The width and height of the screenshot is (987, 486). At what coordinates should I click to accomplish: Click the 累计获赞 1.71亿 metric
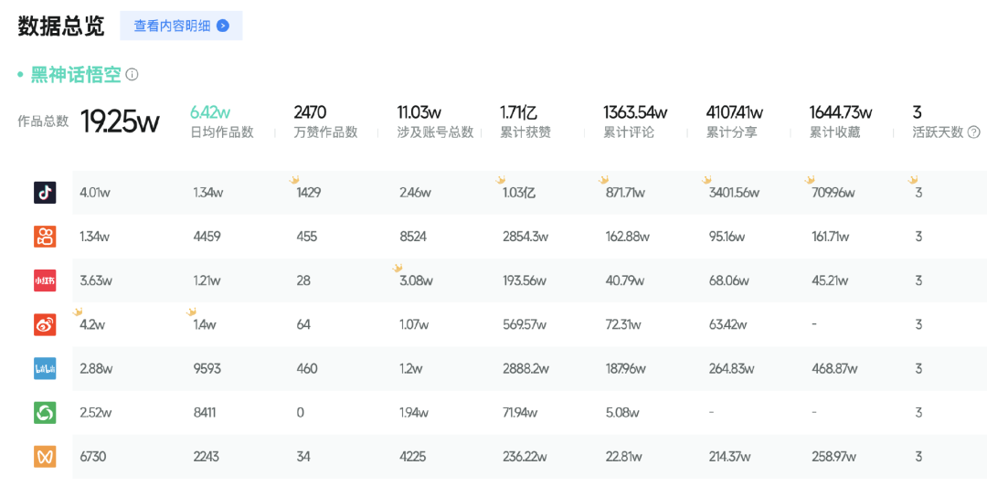(x=525, y=121)
